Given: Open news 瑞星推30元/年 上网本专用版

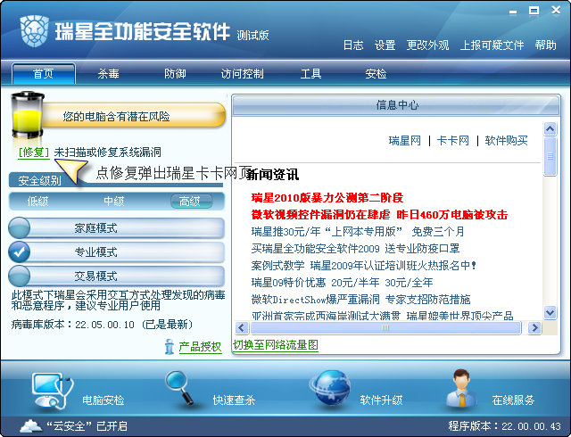Looking at the screenshot, I should [358, 232].
